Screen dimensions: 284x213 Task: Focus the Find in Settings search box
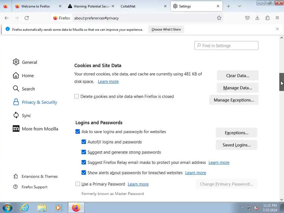pyautogui.click(x=226, y=45)
